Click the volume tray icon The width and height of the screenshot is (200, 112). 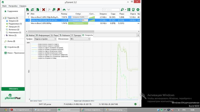tap(179, 110)
